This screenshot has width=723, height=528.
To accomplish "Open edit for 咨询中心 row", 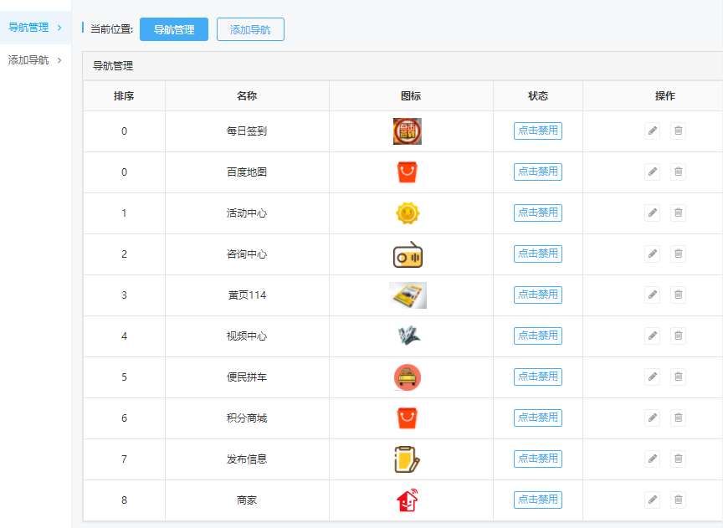I will tap(652, 254).
